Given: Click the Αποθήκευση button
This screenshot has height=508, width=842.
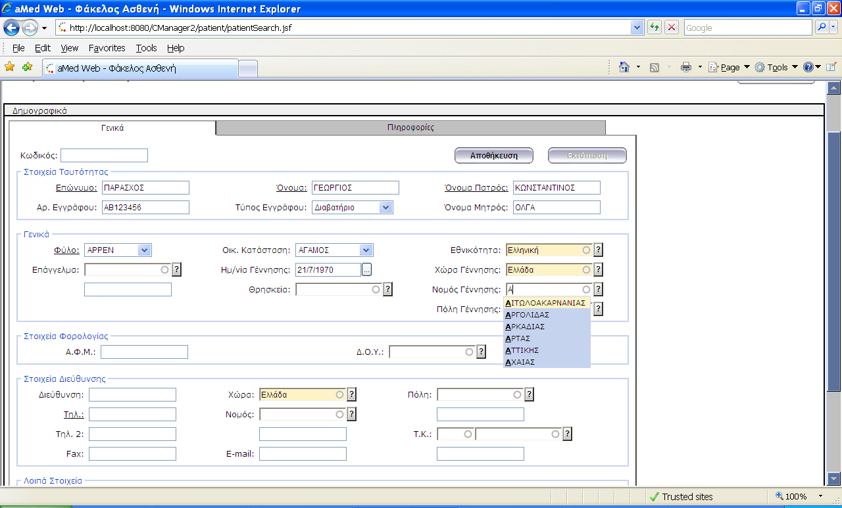Looking at the screenshot, I should click(494, 156).
